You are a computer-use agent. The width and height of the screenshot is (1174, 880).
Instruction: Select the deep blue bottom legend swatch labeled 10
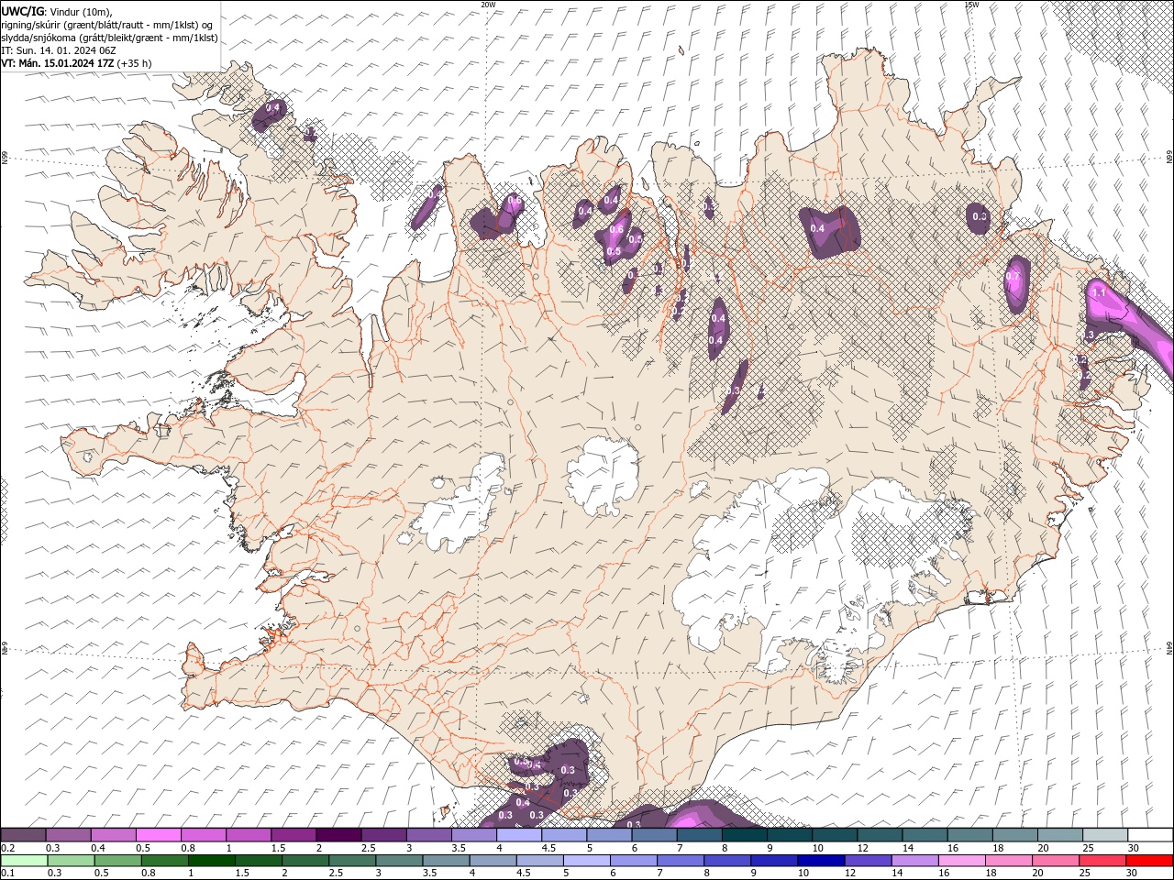click(821, 861)
